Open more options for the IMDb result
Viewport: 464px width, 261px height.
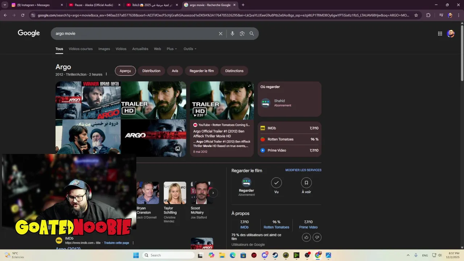click(133, 243)
